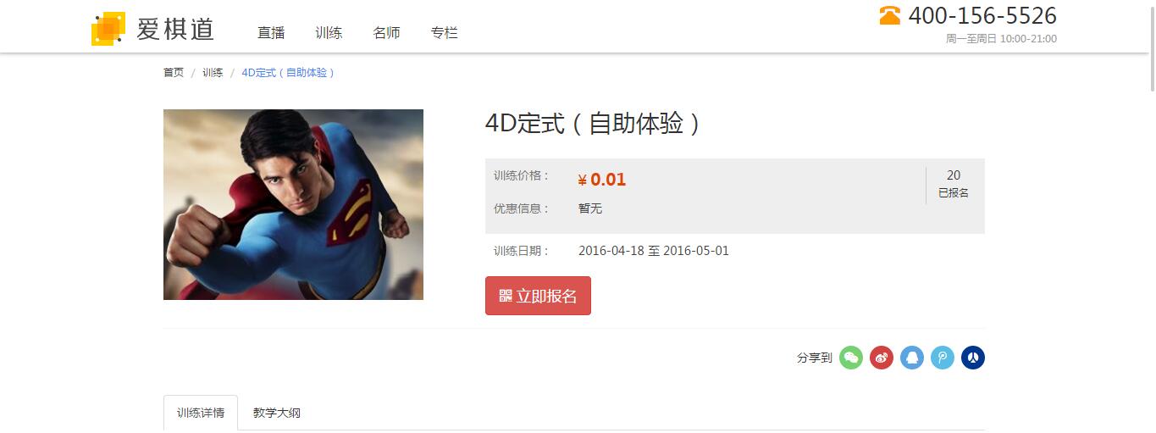The height and width of the screenshot is (433, 1156).
Task: Open the 专栏 navigation item
Action: click(444, 33)
